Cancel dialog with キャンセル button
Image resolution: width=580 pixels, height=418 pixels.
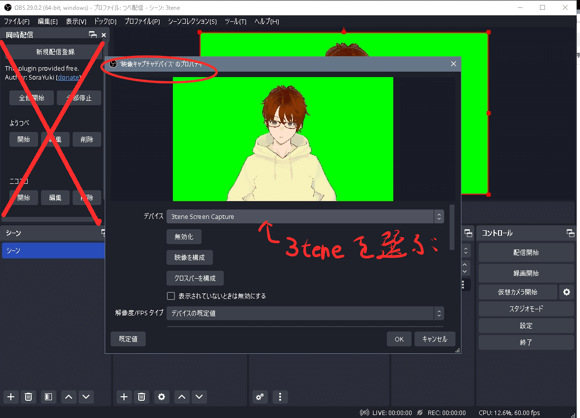(x=435, y=339)
